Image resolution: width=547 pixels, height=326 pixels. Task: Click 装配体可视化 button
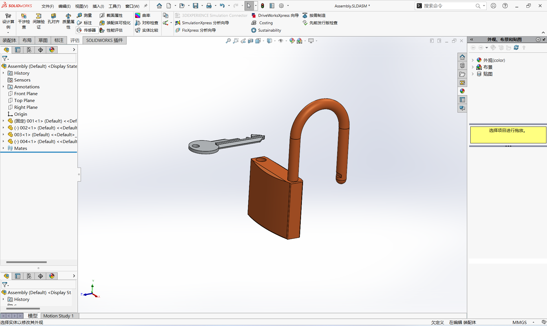click(x=115, y=23)
